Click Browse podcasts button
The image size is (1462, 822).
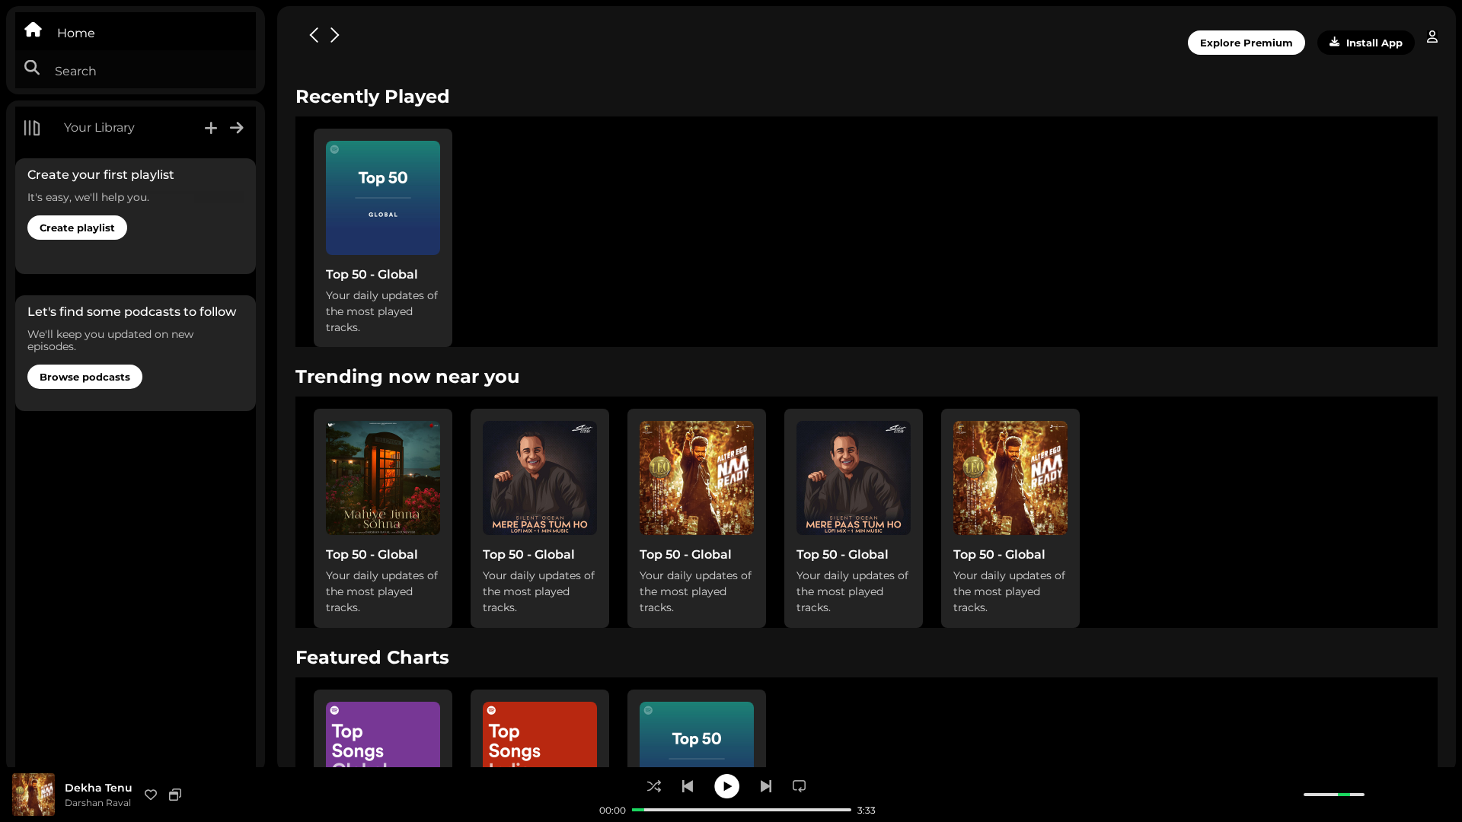(85, 377)
